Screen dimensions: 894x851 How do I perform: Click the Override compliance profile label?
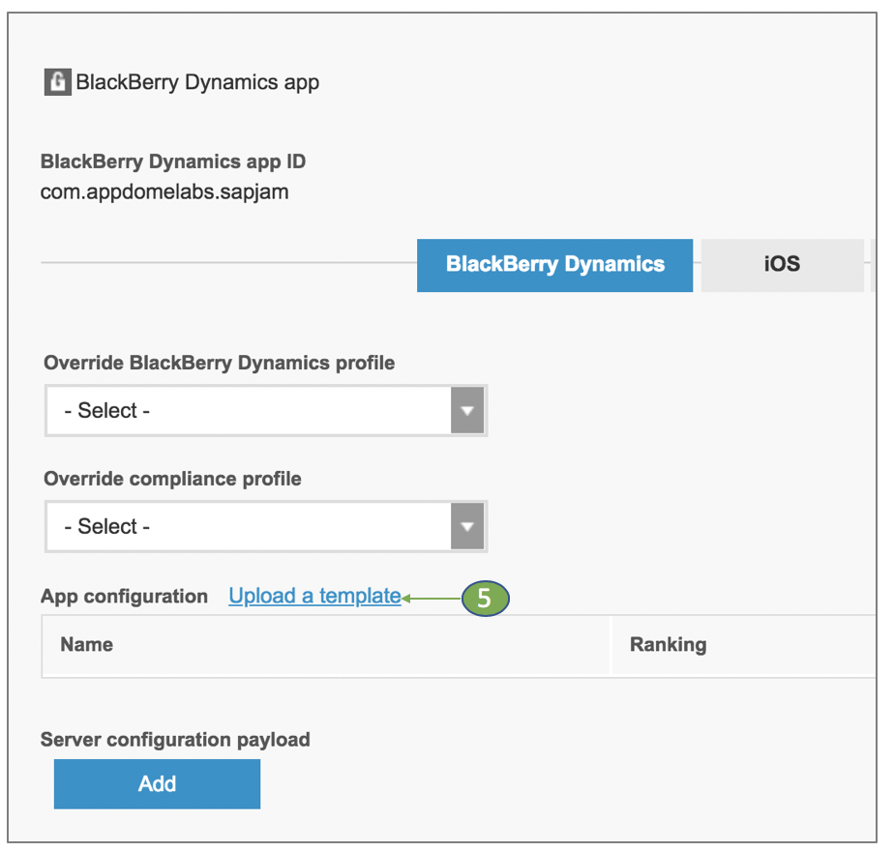pyautogui.click(x=172, y=479)
